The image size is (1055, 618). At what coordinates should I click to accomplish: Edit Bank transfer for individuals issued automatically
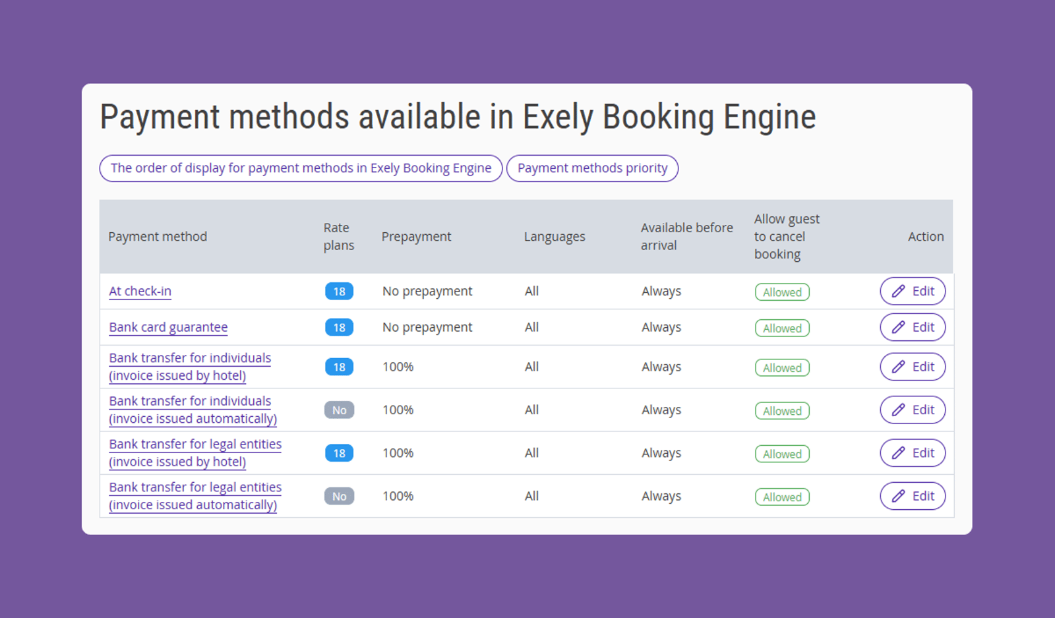913,410
